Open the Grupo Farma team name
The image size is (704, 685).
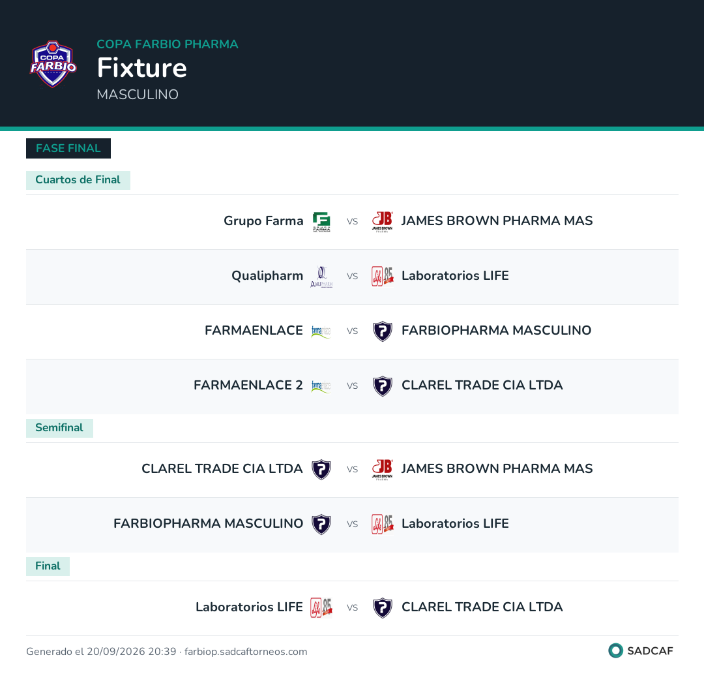pos(263,221)
